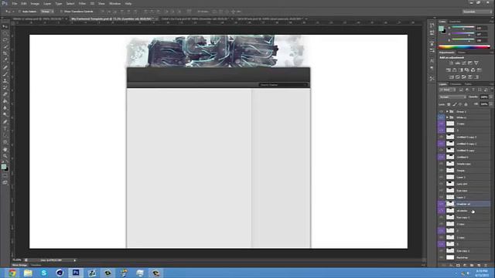Toggle layer filtering on/off switch

491,90
